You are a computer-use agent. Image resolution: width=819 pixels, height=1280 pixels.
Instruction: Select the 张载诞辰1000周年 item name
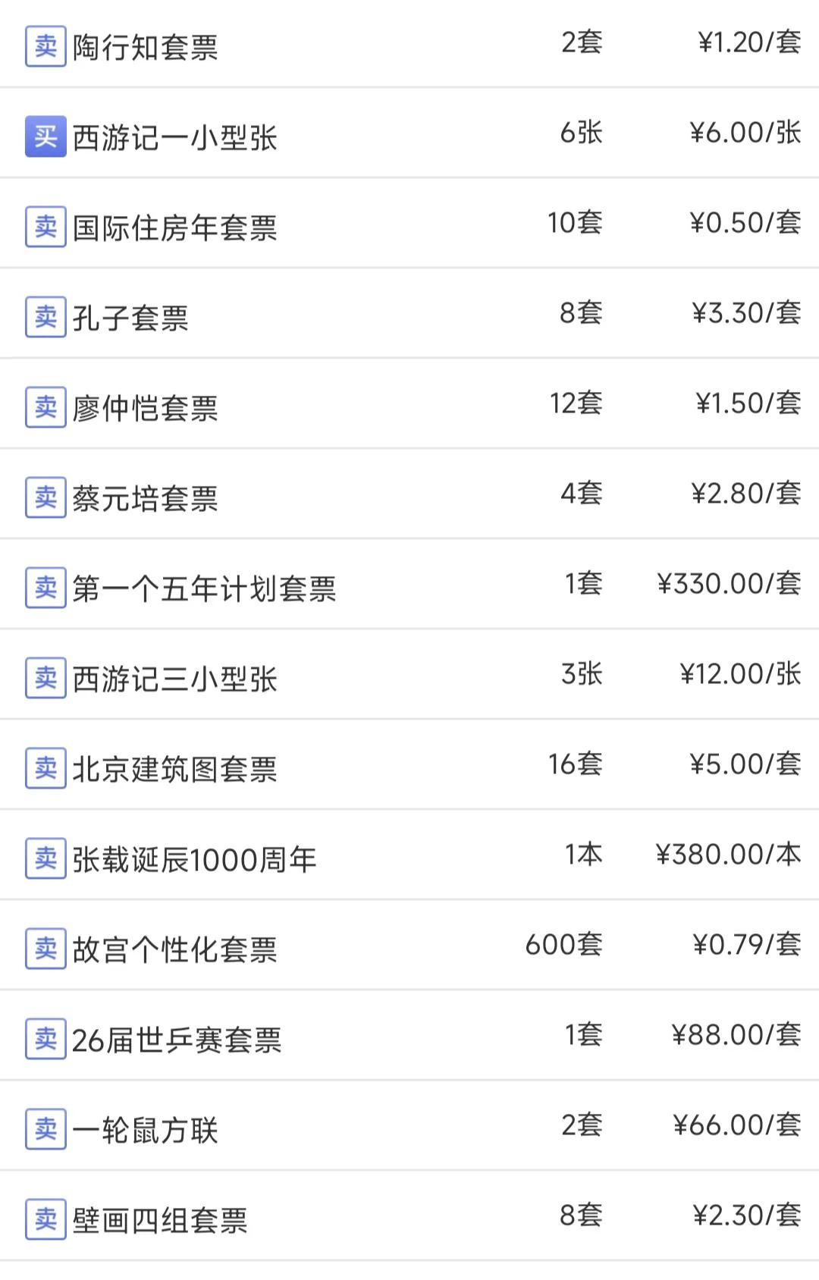194,859
